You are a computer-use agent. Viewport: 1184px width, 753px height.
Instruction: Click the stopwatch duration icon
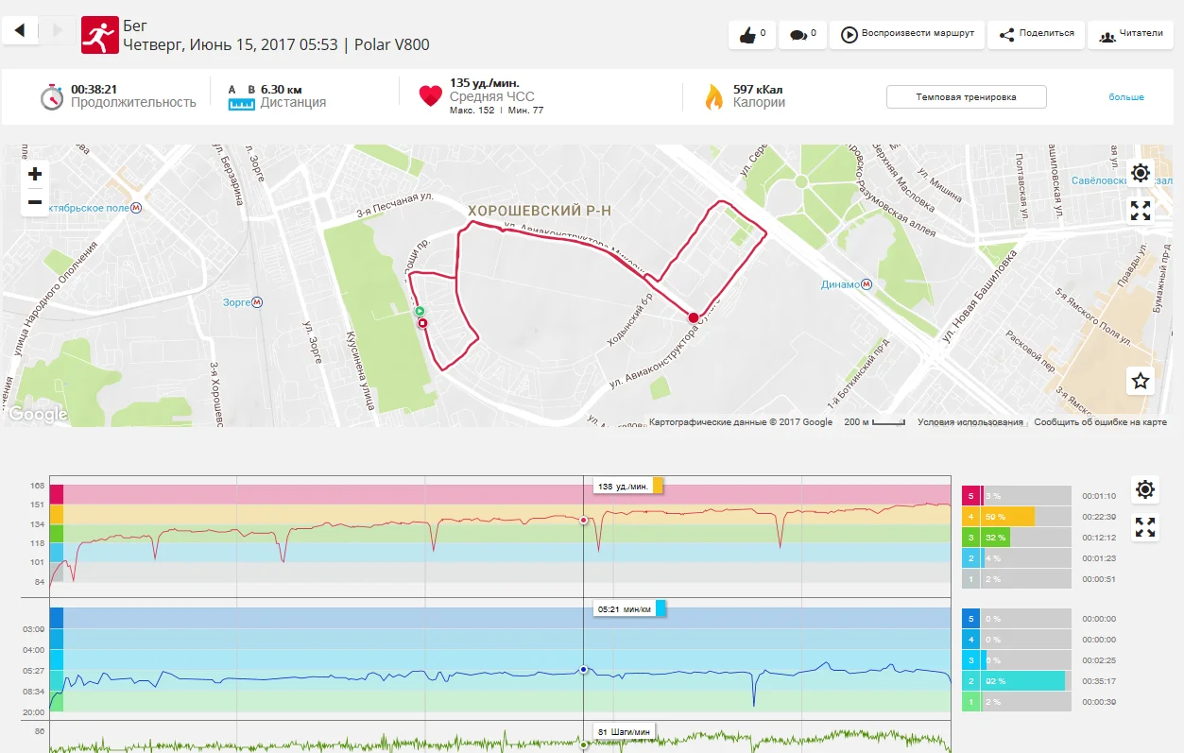[x=52, y=96]
